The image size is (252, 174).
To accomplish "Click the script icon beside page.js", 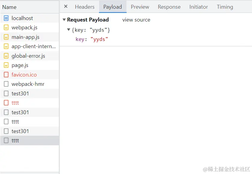I will (6, 65).
